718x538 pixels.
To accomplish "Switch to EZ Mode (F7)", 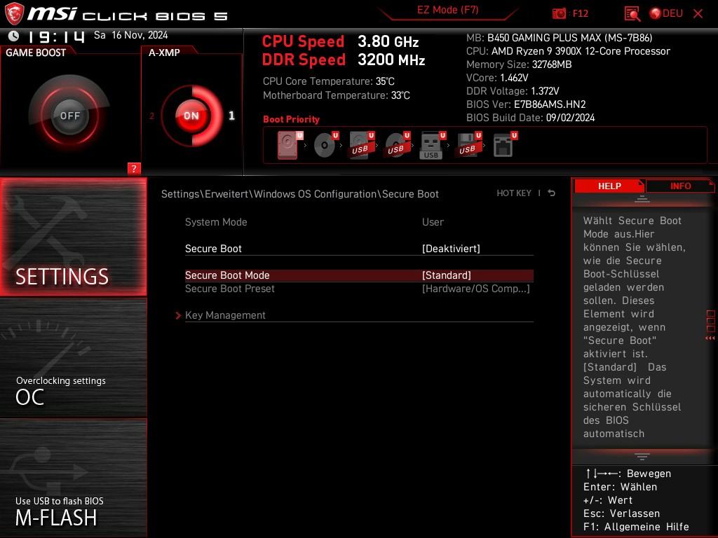I will pos(447,10).
